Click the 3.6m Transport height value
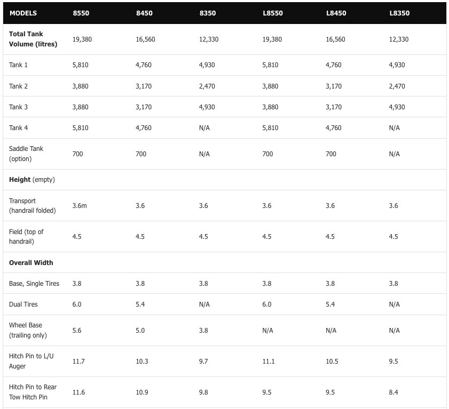 click(80, 206)
